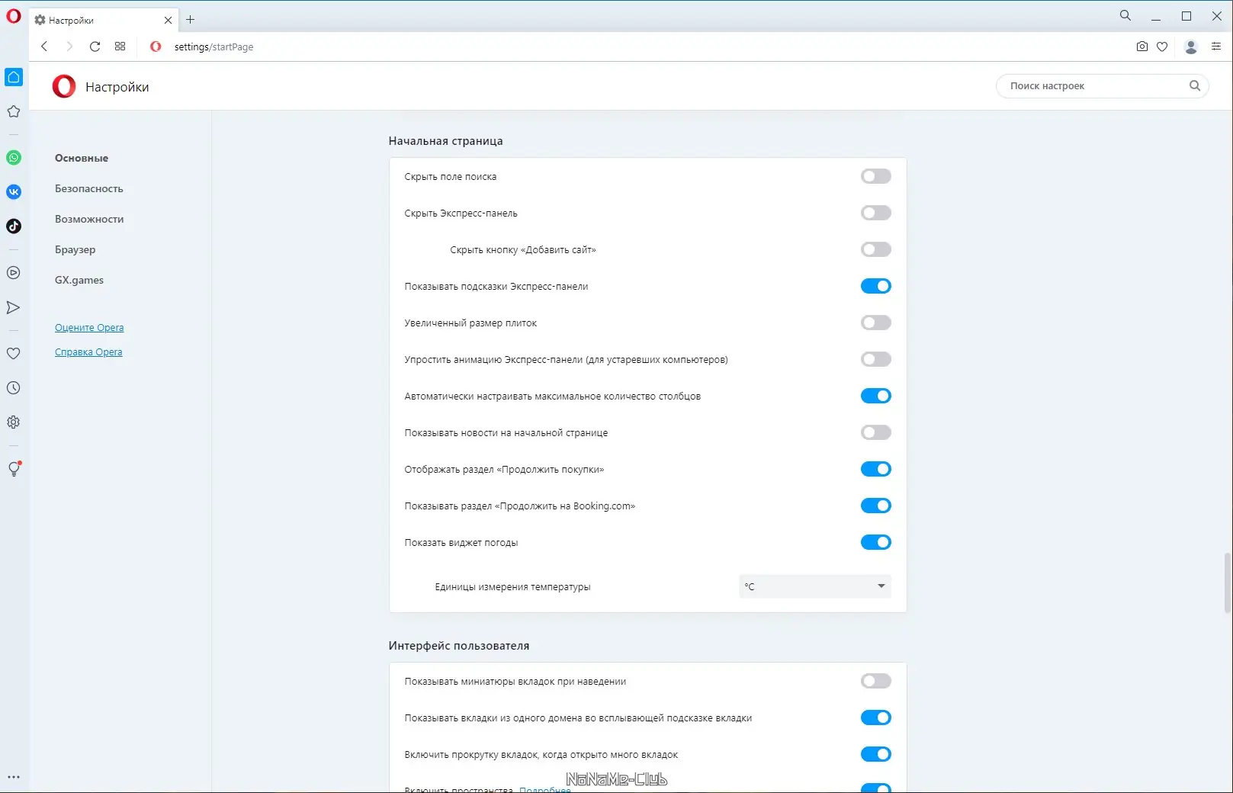Turn on 'Увеличенный размер плиток' toggle
This screenshot has height=793, width=1233.
[x=875, y=323]
